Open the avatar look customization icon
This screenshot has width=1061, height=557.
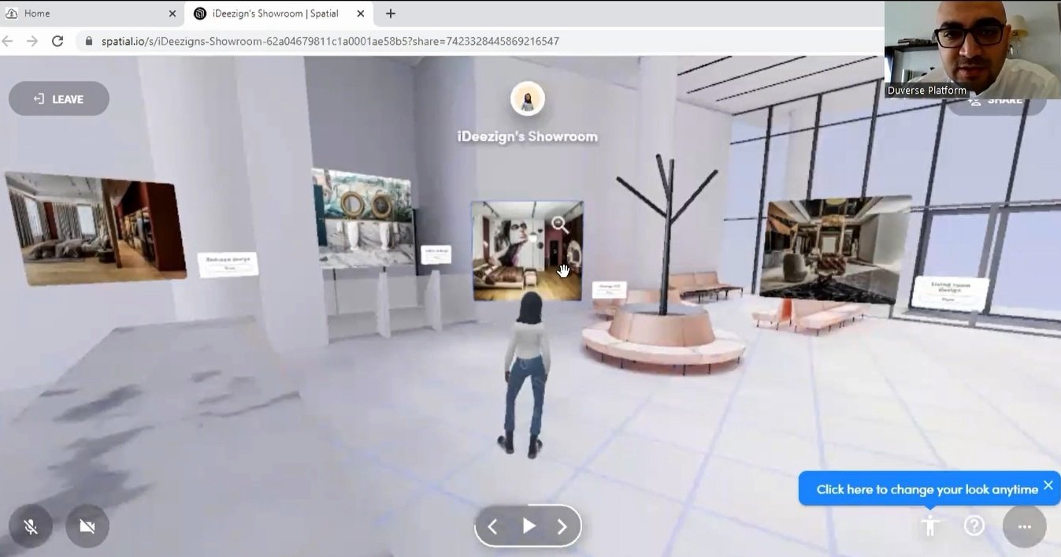pyautogui.click(x=930, y=525)
